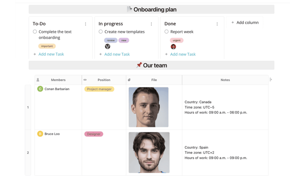Click the assignee avatar on Create new templates

(108, 47)
